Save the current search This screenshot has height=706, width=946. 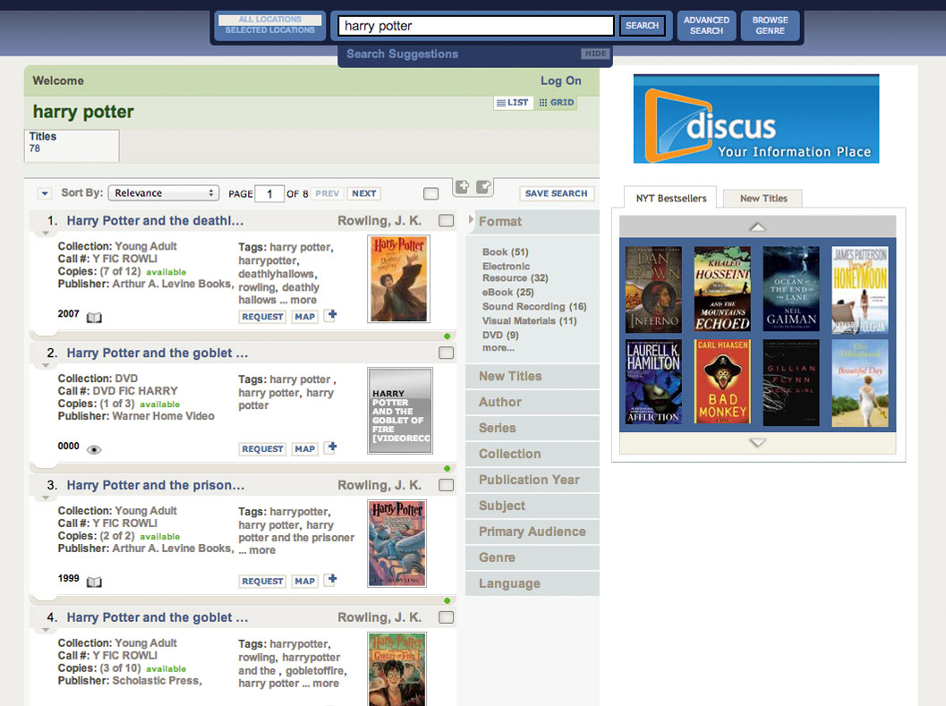[557, 193]
